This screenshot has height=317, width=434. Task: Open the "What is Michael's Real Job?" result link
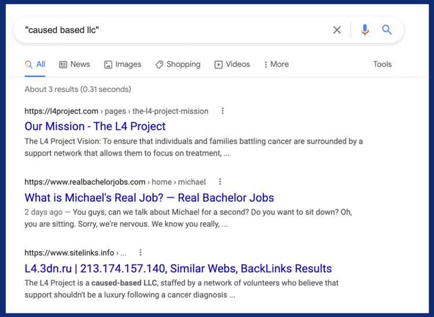pos(149,197)
